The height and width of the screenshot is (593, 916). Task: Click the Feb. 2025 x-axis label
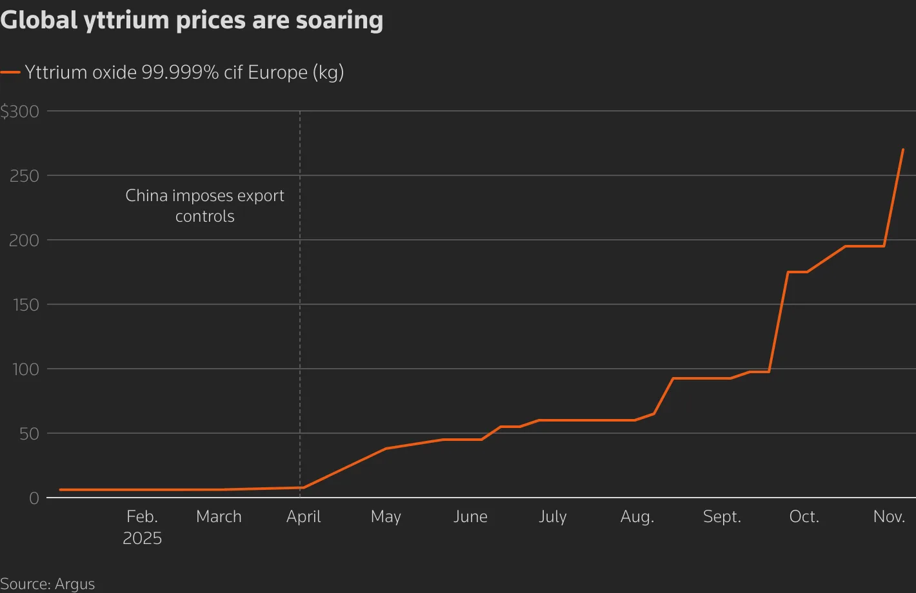[x=142, y=527]
